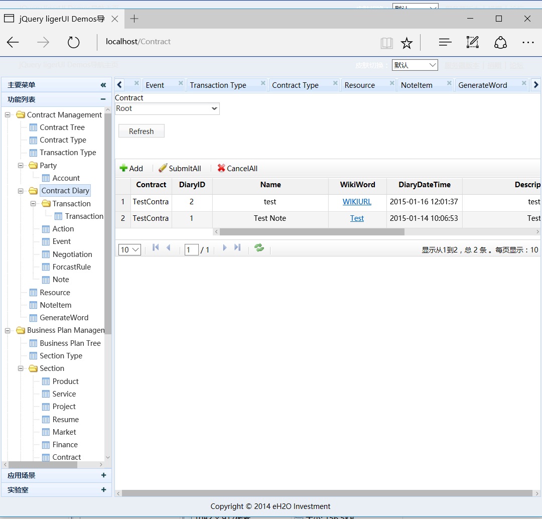This screenshot has width=542, height=519.
Task: Click the page number input field
Action: click(x=191, y=249)
